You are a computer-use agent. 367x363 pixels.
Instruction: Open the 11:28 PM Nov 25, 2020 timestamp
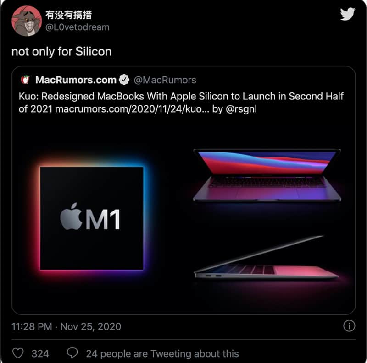(x=66, y=326)
